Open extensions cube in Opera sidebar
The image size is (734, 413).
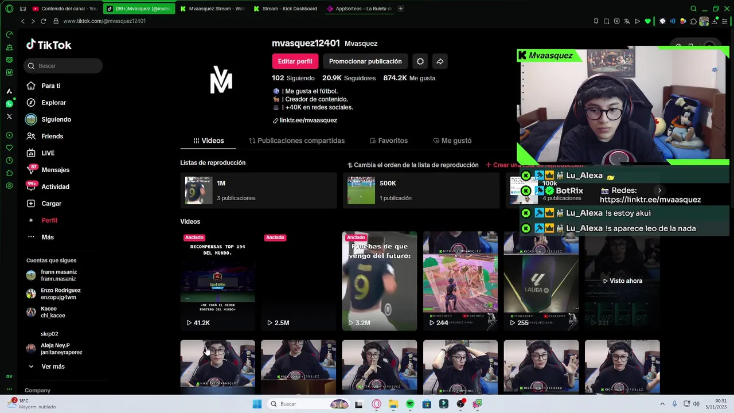point(9,173)
